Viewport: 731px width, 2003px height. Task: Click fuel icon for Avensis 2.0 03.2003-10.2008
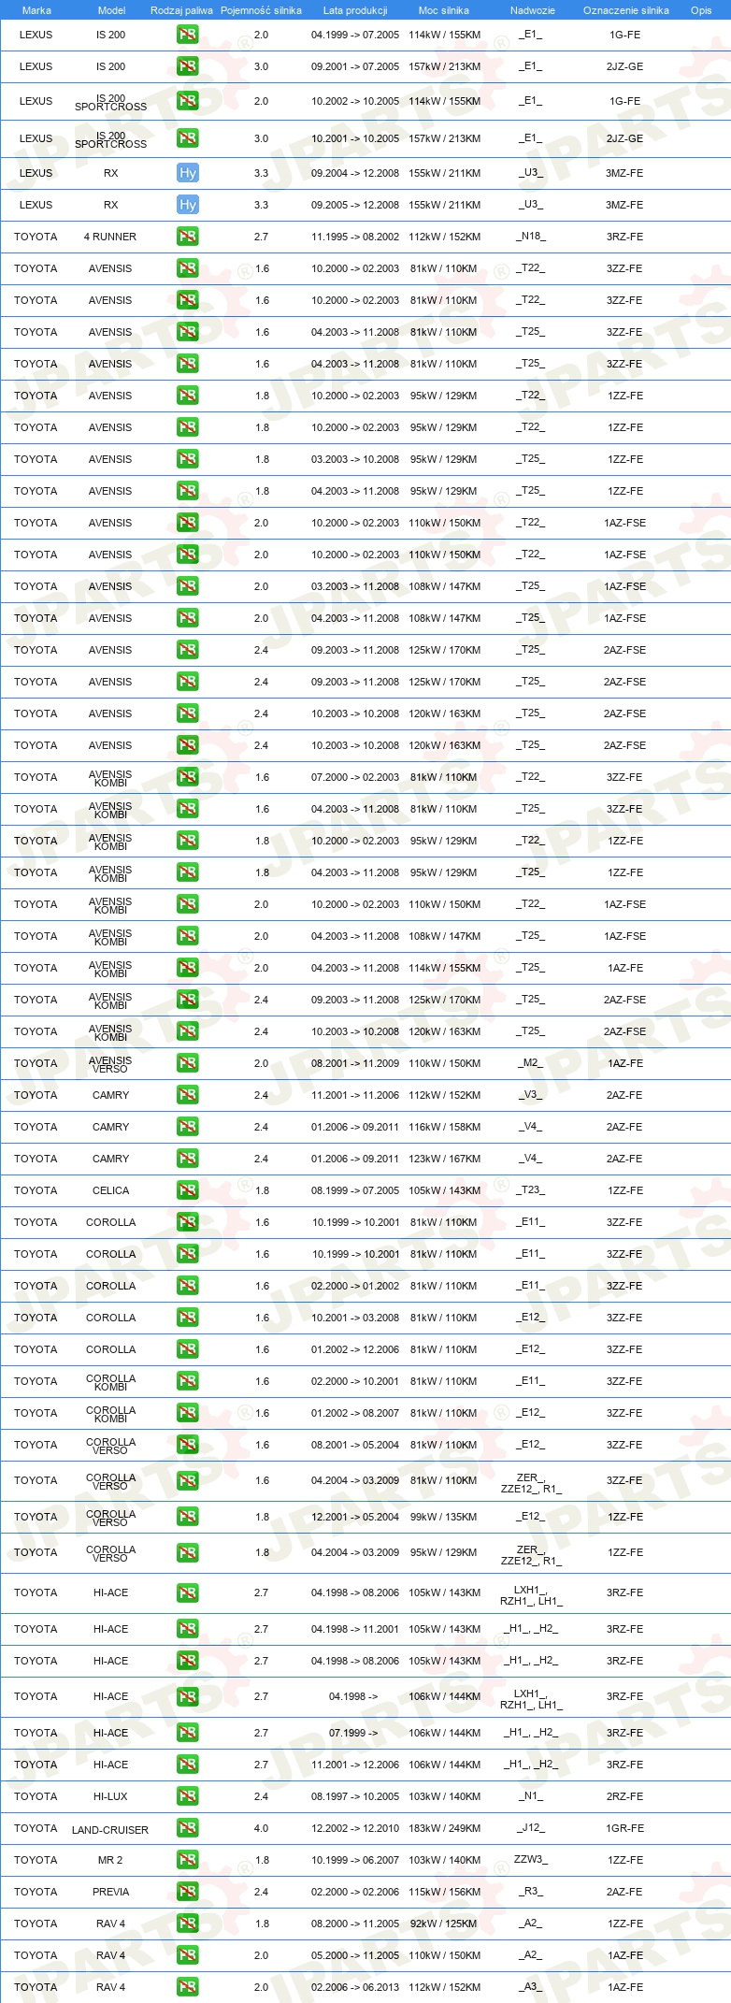[188, 586]
